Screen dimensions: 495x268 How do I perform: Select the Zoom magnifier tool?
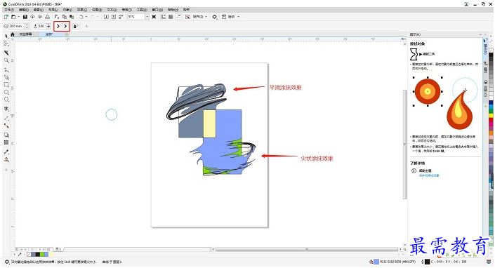pyautogui.click(x=6, y=60)
